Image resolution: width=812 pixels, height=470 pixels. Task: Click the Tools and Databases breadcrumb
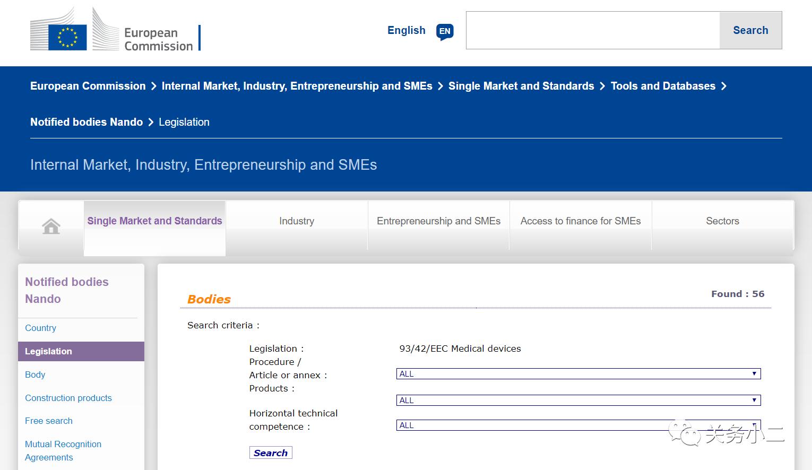[663, 86]
